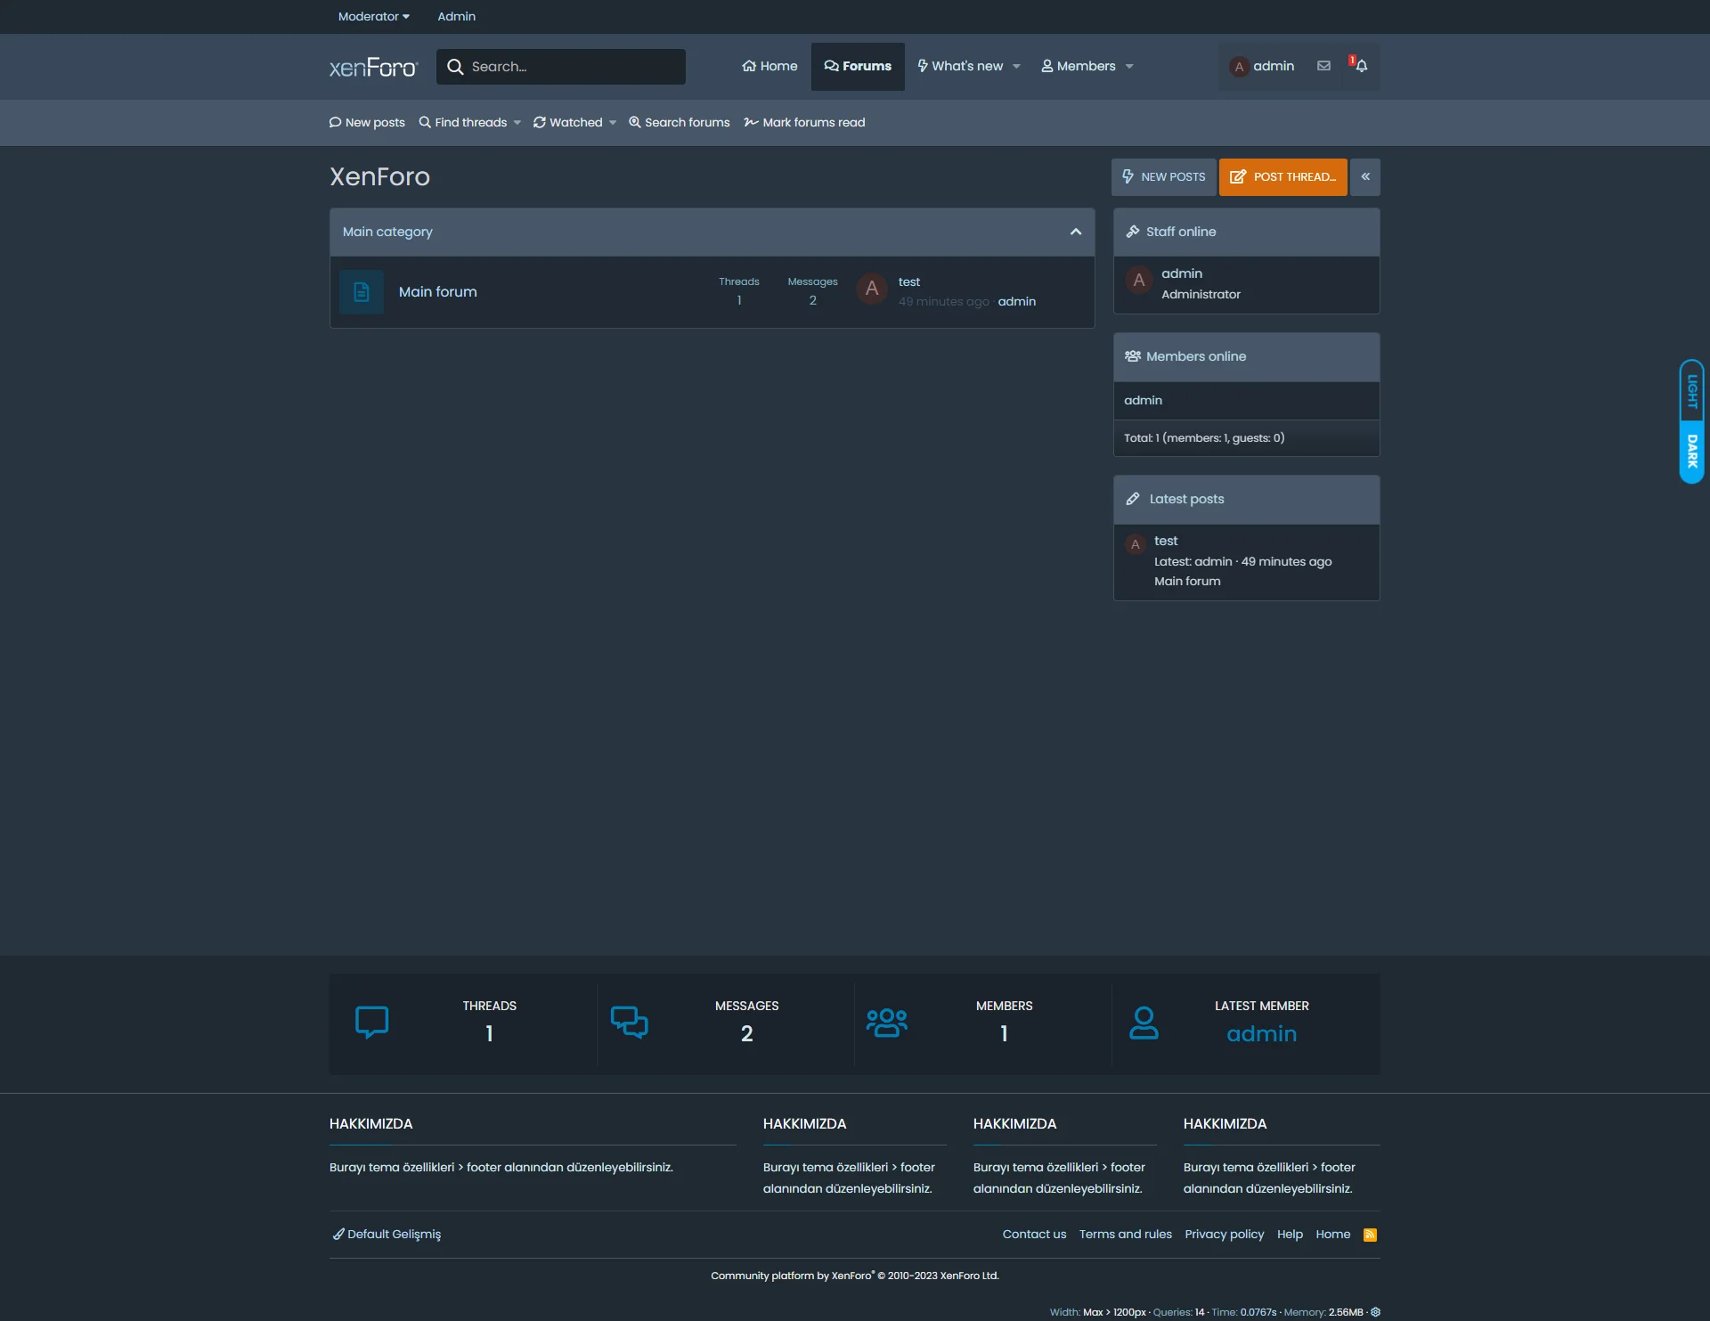Image resolution: width=1710 pixels, height=1321 pixels.
Task: Click the Latest posts pencil icon
Action: [x=1133, y=499]
